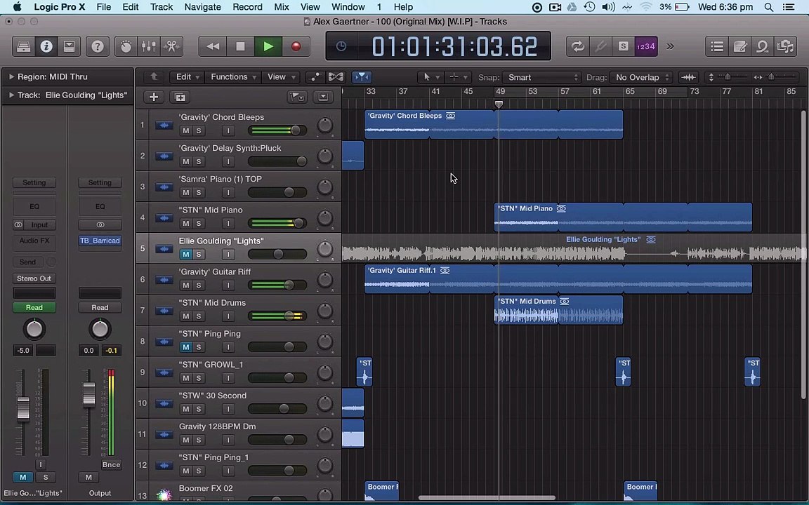Open the Window menu
Screen dimensions: 809x505
(x=348, y=7)
